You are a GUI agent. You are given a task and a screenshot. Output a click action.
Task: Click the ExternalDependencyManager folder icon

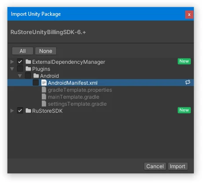coord(28,62)
